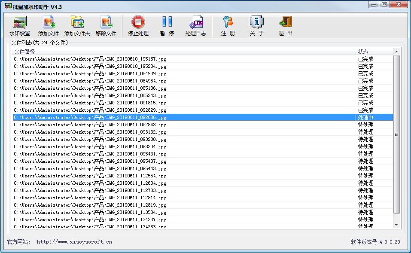
Task: Click 已完成 status of IMG_20190610_195157.jpg
Action: coord(365,59)
